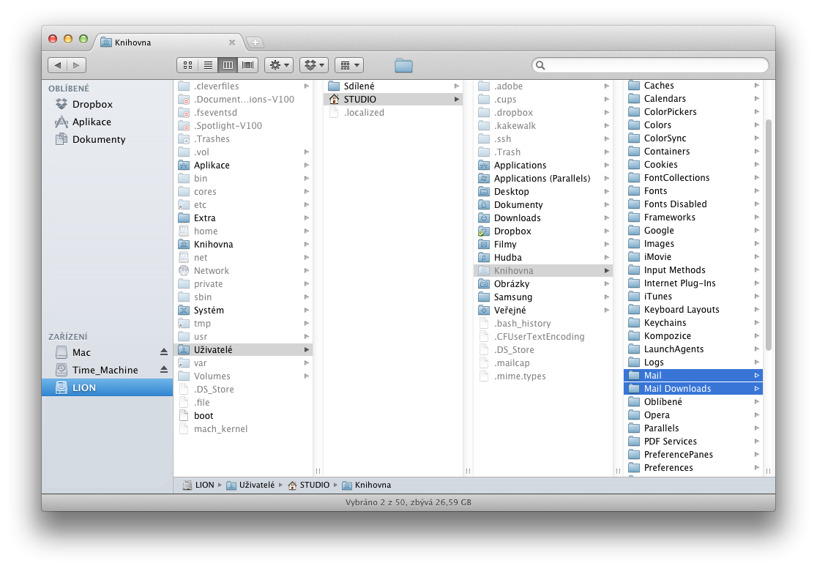
Task: Select the Keychains folder
Action: coord(665,323)
